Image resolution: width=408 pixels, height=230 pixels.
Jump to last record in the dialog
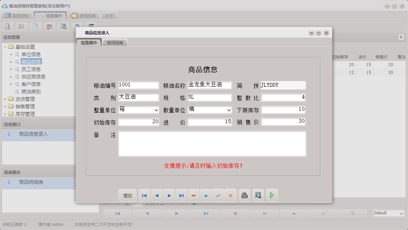(x=181, y=195)
